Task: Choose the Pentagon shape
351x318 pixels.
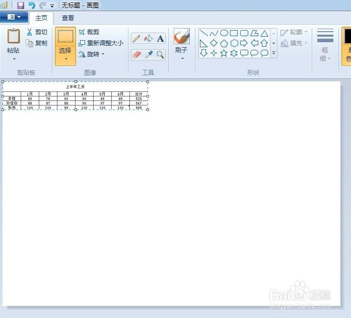Action: pyautogui.click(x=224, y=43)
